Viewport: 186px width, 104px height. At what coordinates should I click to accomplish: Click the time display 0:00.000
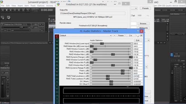(47, 10)
